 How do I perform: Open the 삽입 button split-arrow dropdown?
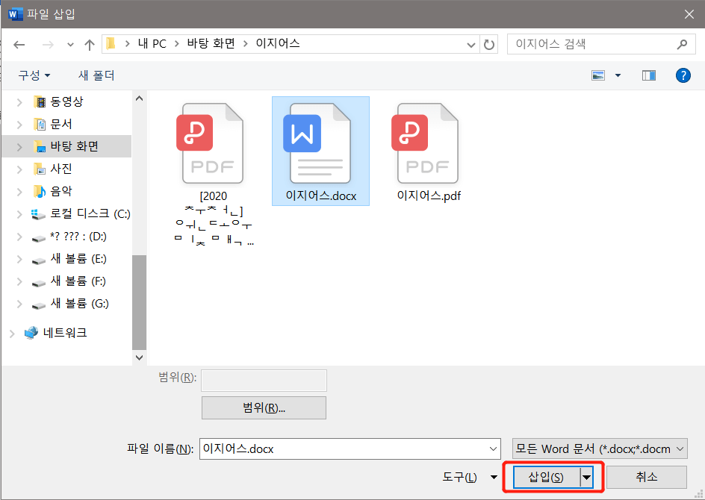(x=587, y=477)
